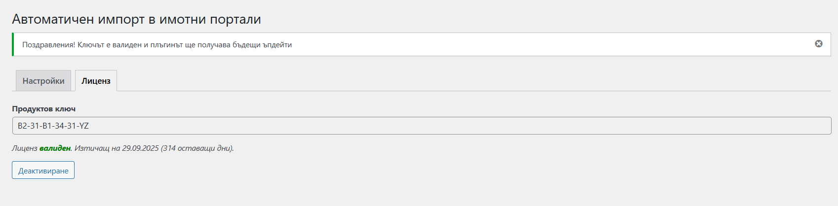Switch to the Настройки tab

[x=43, y=81]
